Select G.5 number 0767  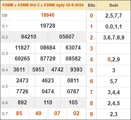73,92
